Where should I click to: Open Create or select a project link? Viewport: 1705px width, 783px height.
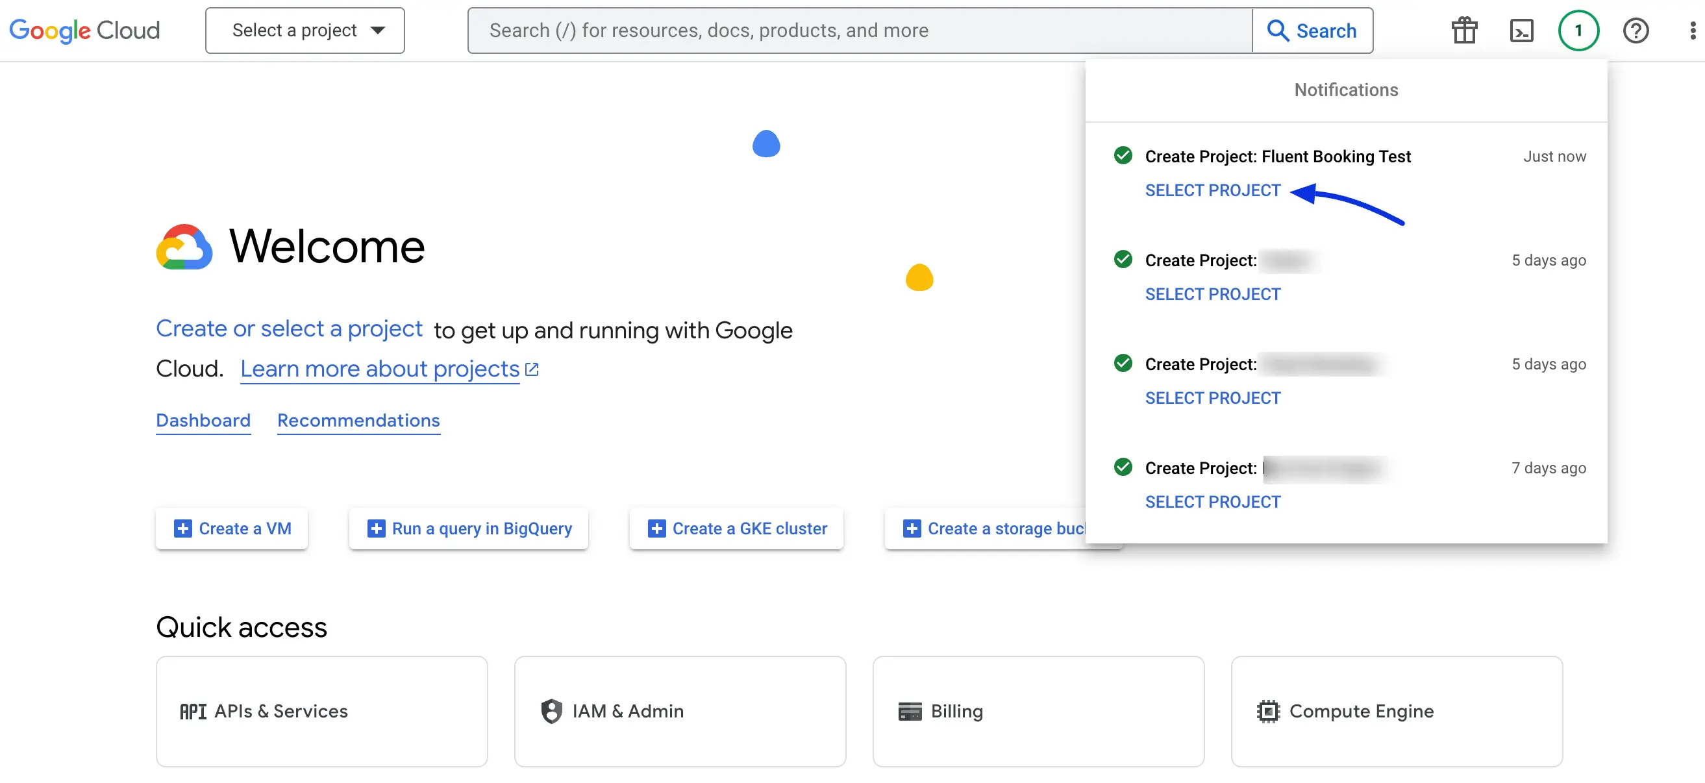point(288,329)
